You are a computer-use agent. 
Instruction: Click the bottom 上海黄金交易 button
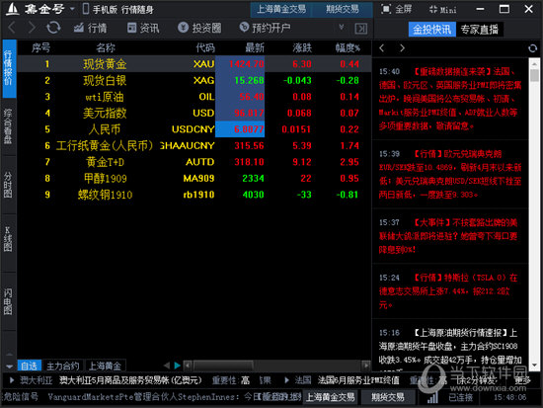(331, 397)
